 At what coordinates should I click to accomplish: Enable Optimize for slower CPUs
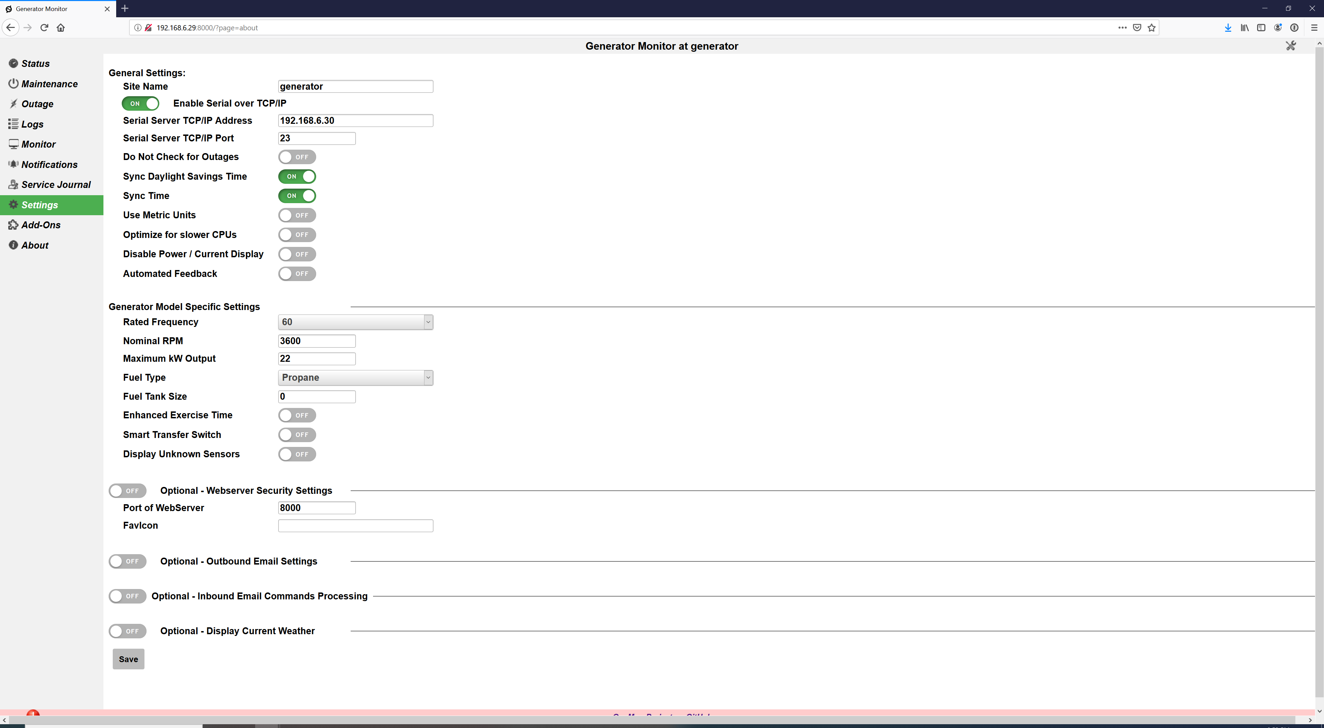pyautogui.click(x=297, y=235)
